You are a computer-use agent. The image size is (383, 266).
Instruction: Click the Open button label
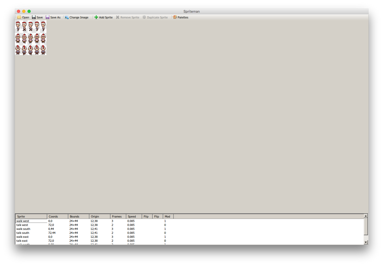point(26,17)
